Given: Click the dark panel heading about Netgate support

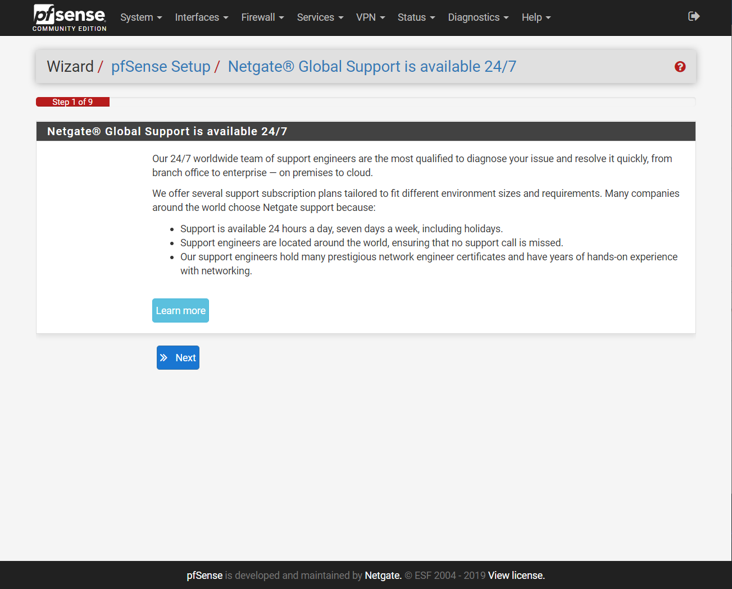Looking at the screenshot, I should coord(366,131).
